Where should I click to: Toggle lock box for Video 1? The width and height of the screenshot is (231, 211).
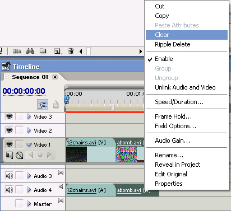coord(20,144)
